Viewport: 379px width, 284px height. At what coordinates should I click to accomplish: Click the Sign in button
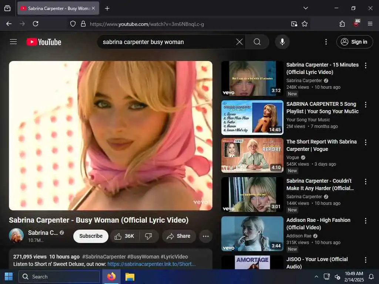coord(354,42)
